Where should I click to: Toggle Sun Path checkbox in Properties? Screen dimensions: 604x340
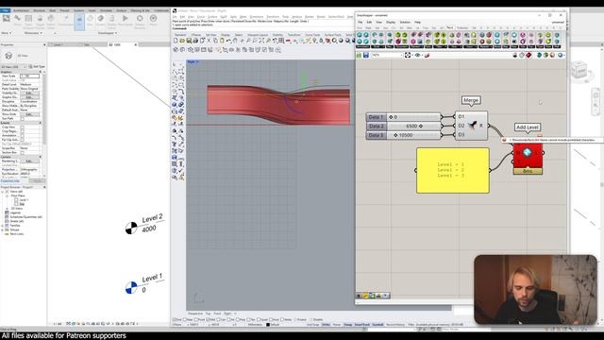click(22, 118)
